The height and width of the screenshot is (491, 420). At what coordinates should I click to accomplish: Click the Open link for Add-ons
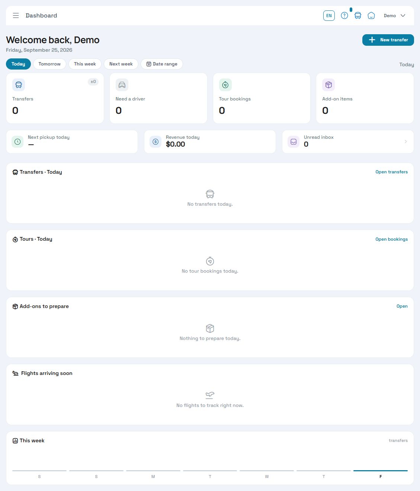(x=402, y=306)
